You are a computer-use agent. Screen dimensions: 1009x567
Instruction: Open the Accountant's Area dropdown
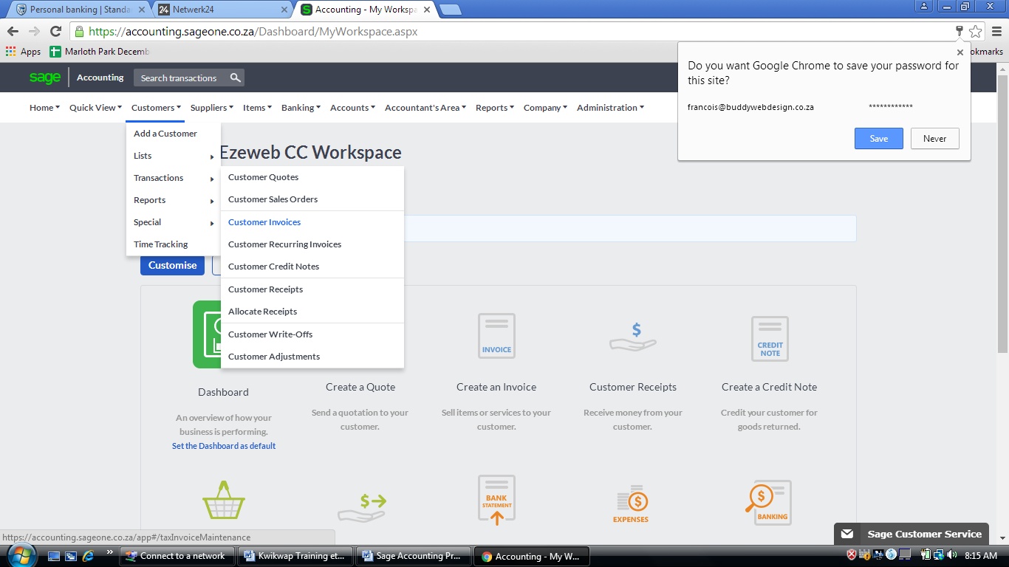[x=425, y=108]
